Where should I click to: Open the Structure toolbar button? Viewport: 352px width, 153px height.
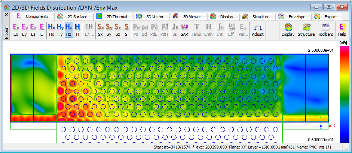(306, 30)
